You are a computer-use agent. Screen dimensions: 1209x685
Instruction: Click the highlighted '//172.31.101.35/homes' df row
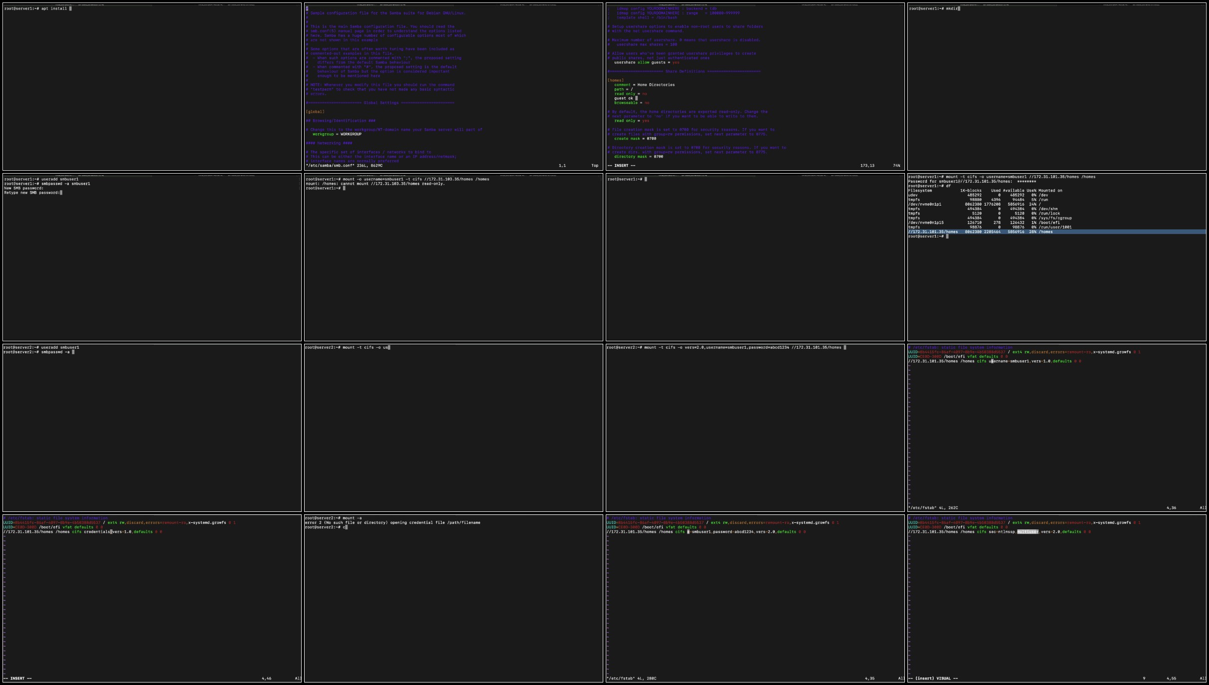(1056, 231)
